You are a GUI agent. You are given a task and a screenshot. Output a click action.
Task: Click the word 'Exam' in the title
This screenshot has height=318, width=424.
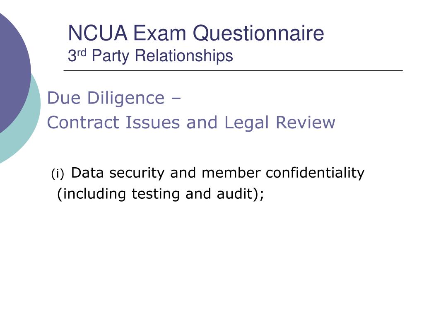[x=160, y=33]
